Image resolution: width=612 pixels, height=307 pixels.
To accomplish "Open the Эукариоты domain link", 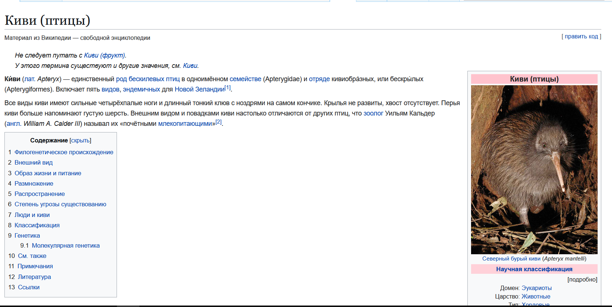I will coord(537,288).
